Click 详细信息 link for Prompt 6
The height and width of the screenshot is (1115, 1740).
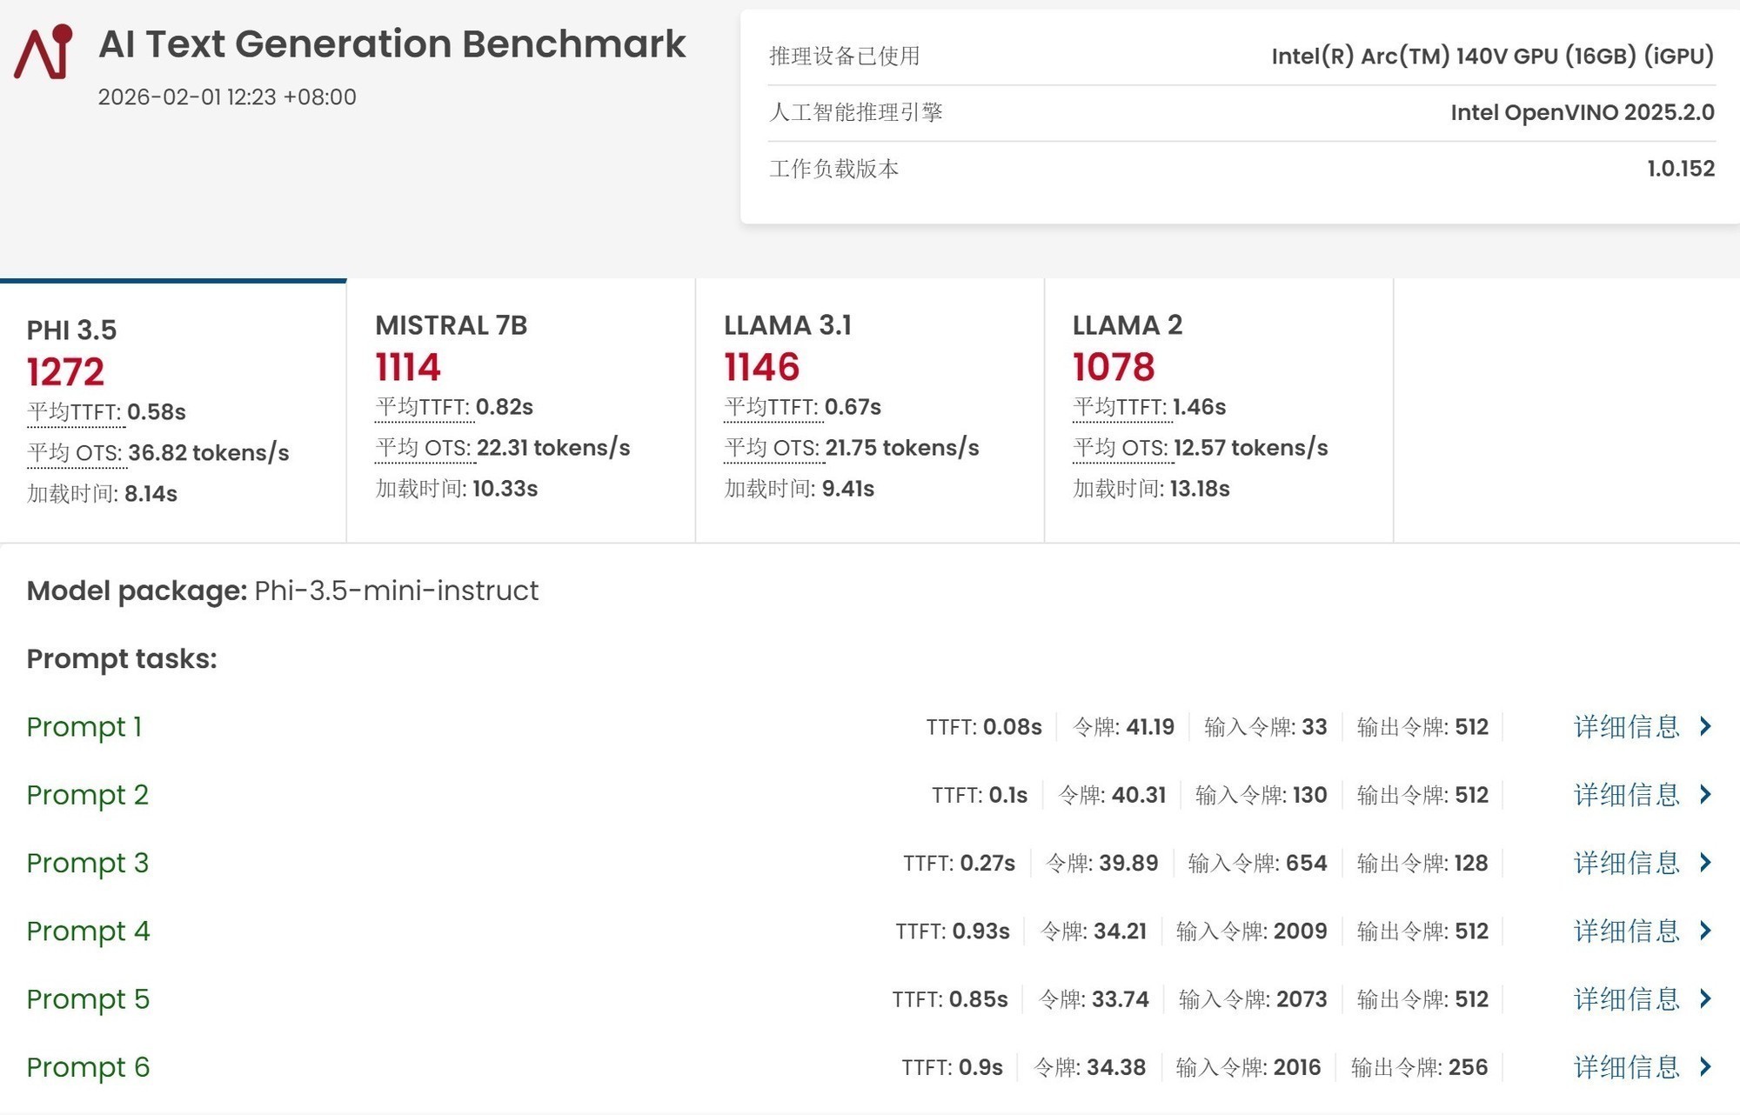click(x=1626, y=1066)
